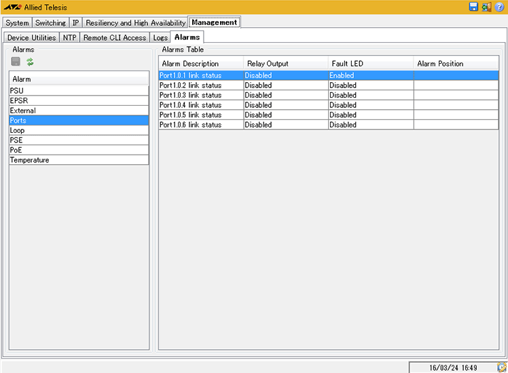Click the green refresh arrows icon
The height and width of the screenshot is (373, 508).
point(30,62)
